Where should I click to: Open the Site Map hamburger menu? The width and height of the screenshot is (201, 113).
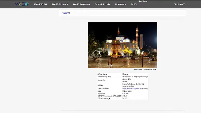point(179,4)
